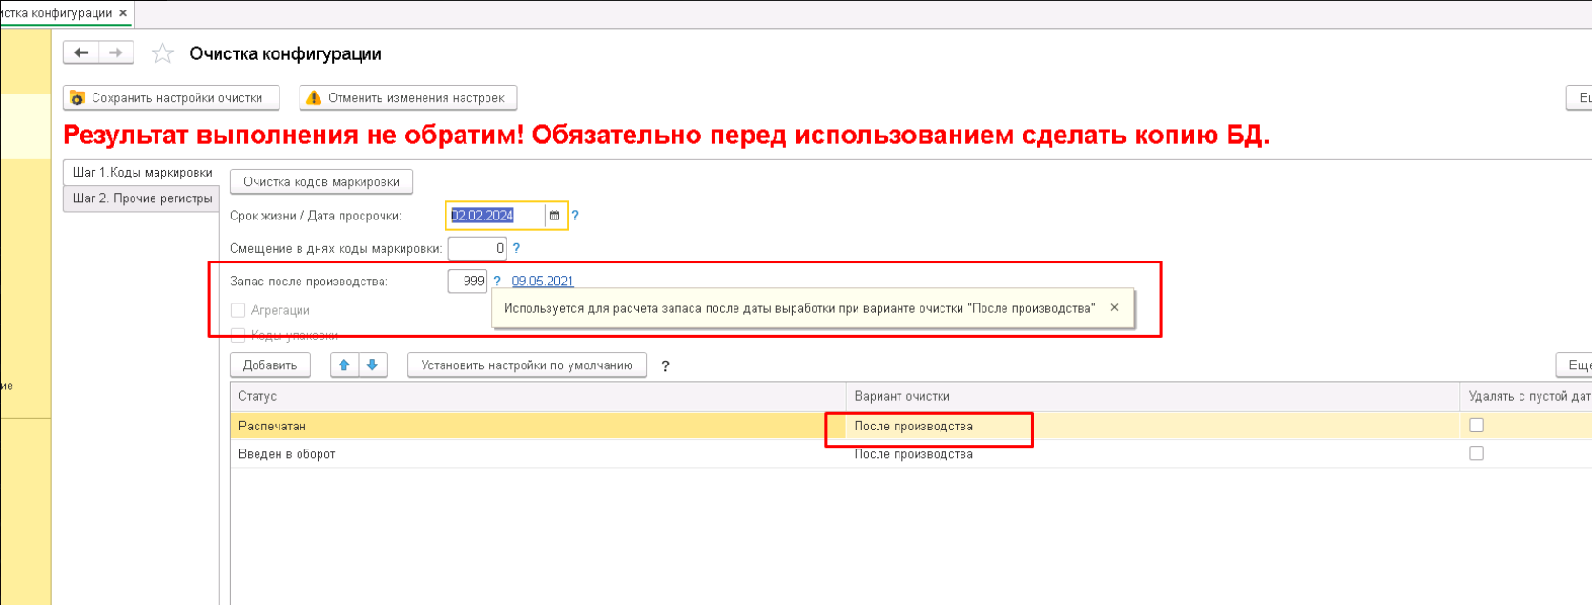Viewport: 1592px width, 605px height.
Task: Close the 'Очистка конфигурации' tab
Action: (x=123, y=13)
